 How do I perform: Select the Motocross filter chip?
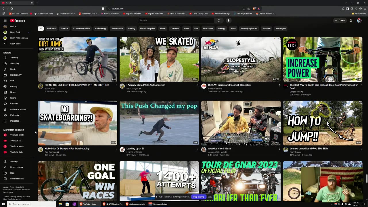[x=208, y=28]
